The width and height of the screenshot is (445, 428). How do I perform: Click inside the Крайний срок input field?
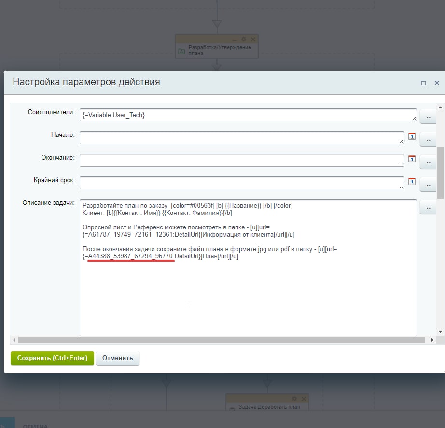(242, 183)
